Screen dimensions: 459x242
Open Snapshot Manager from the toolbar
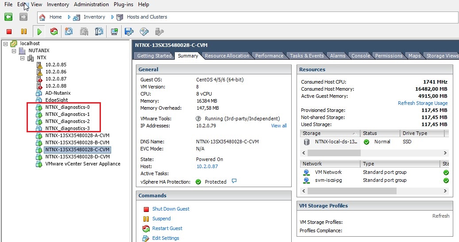(99, 31)
